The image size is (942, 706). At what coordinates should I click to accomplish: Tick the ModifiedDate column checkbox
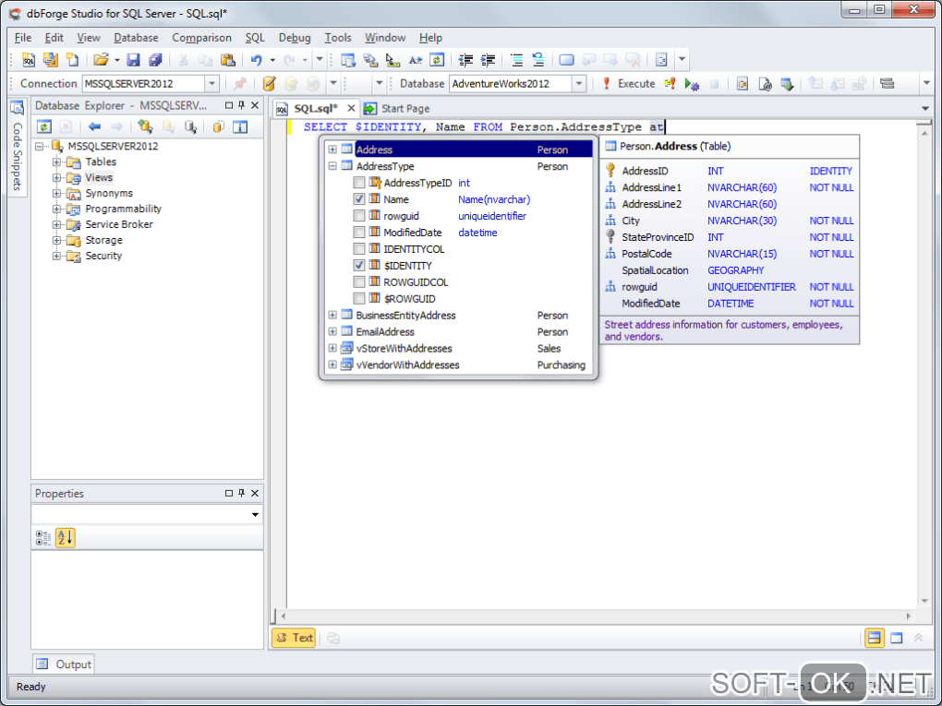pyautogui.click(x=359, y=233)
